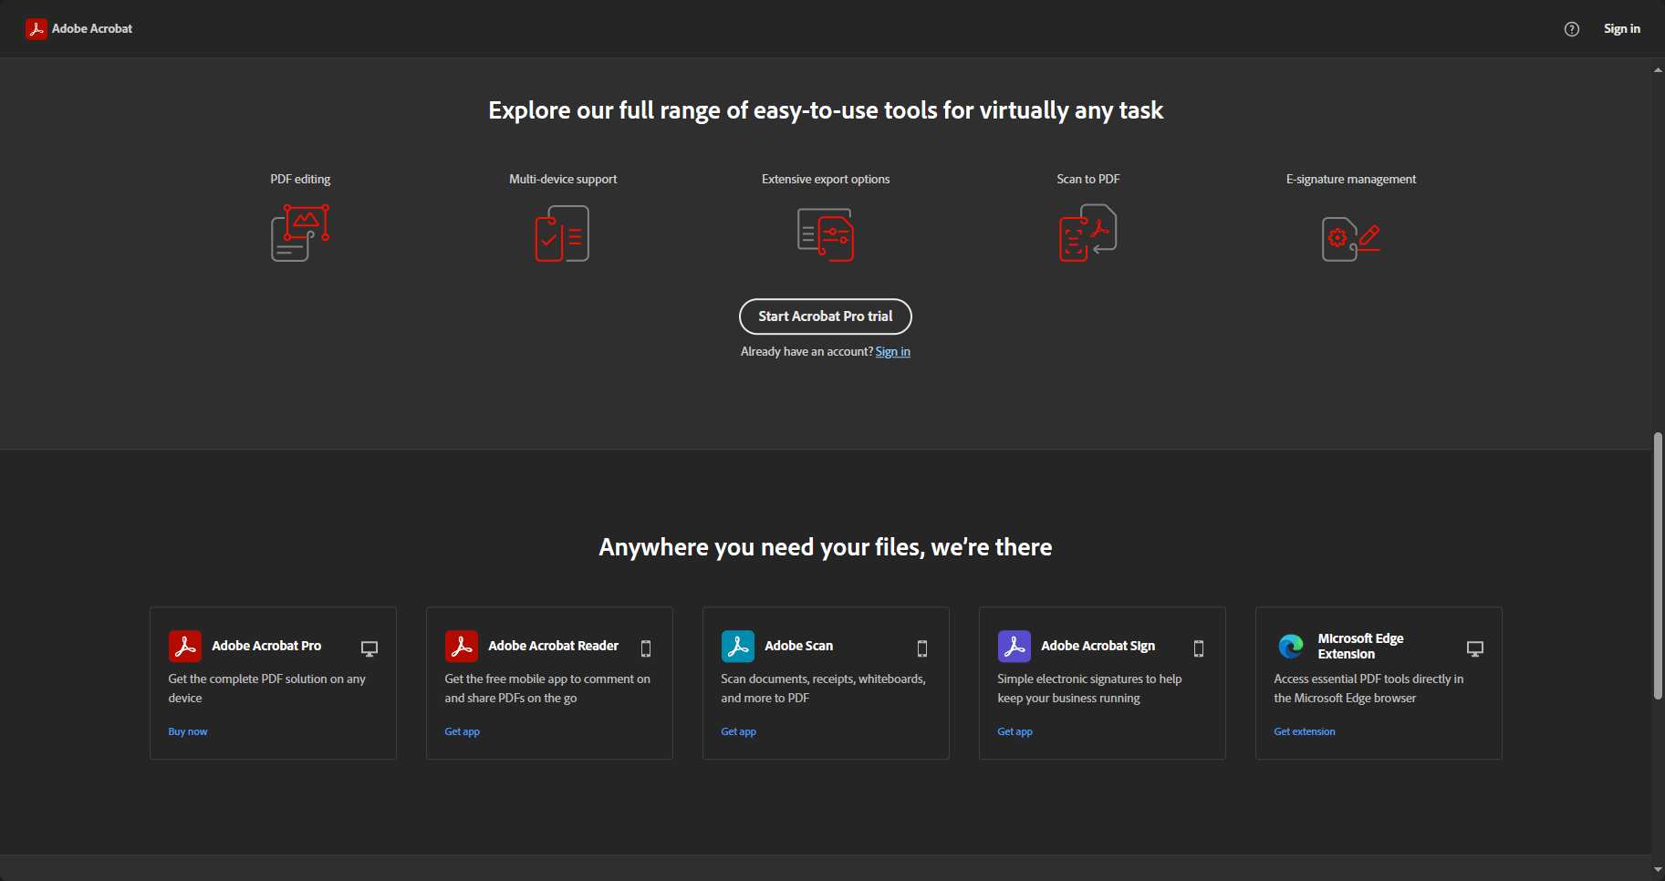Start the Acrobat Pro trial
This screenshot has height=881, width=1665.
[826, 316]
